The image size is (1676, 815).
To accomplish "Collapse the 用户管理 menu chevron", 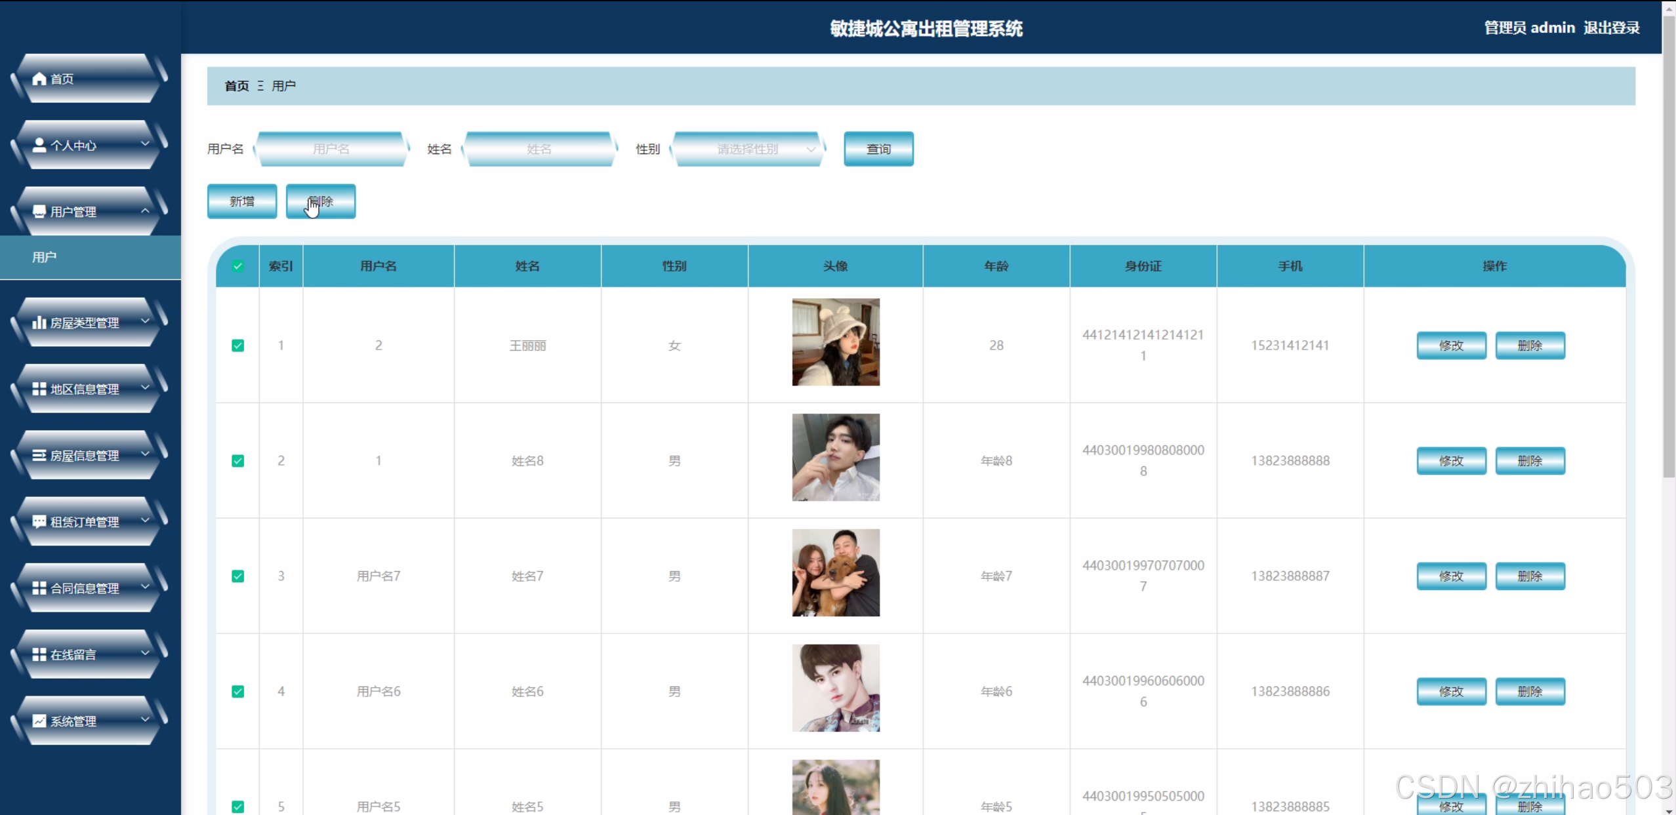I will click(145, 210).
